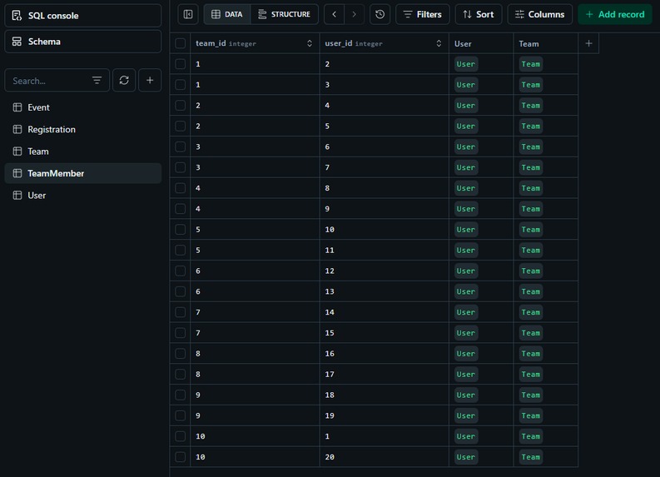Click team_id cell in user_id 4 row
The height and width of the screenshot is (477, 660).
(x=255, y=105)
